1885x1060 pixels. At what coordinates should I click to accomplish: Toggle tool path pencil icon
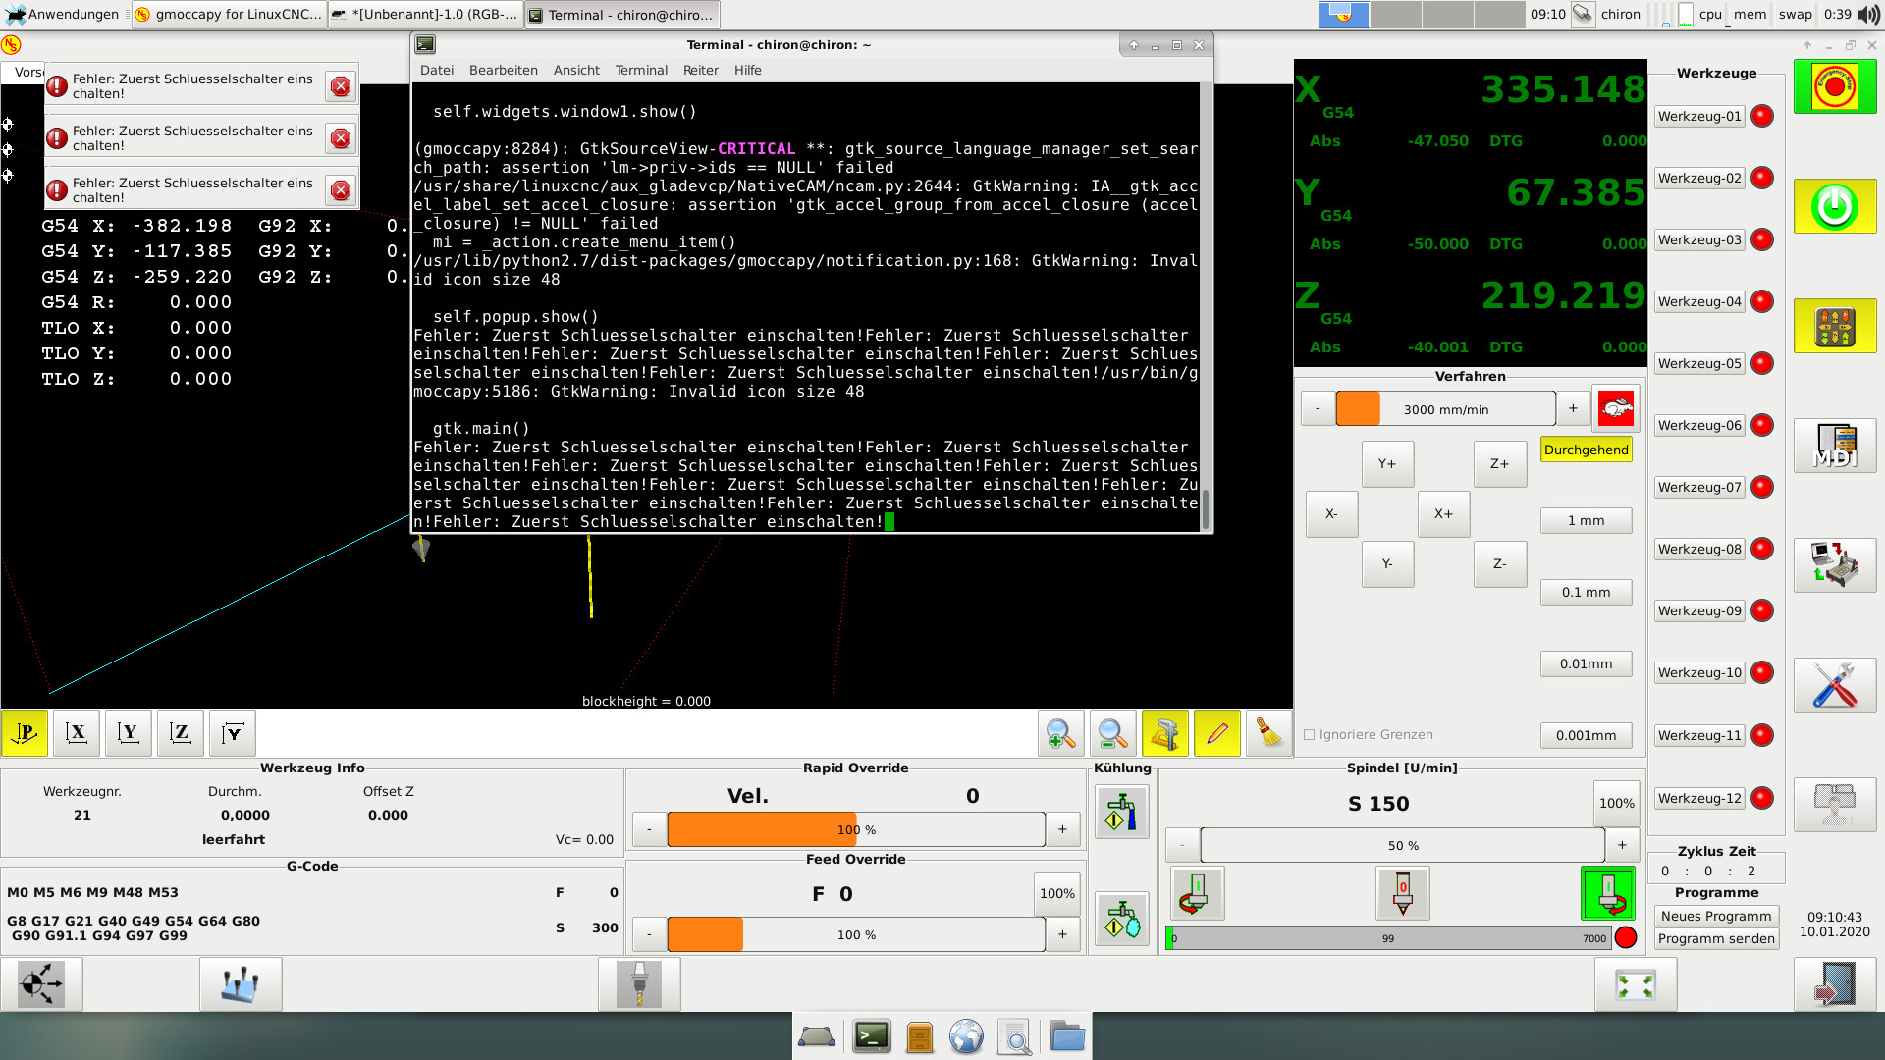click(x=1217, y=733)
